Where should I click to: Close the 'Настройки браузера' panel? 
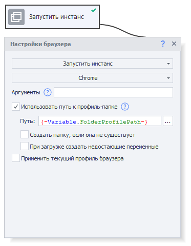click(174, 44)
